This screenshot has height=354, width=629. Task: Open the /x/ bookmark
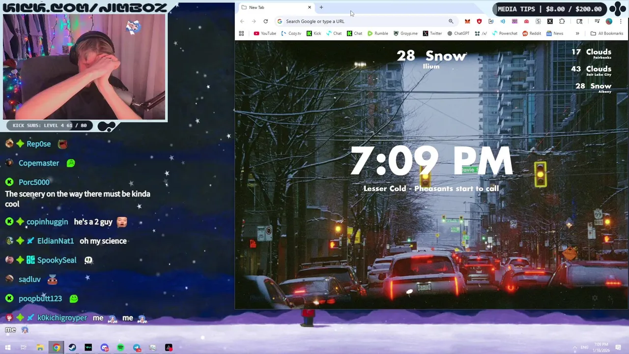click(481, 33)
